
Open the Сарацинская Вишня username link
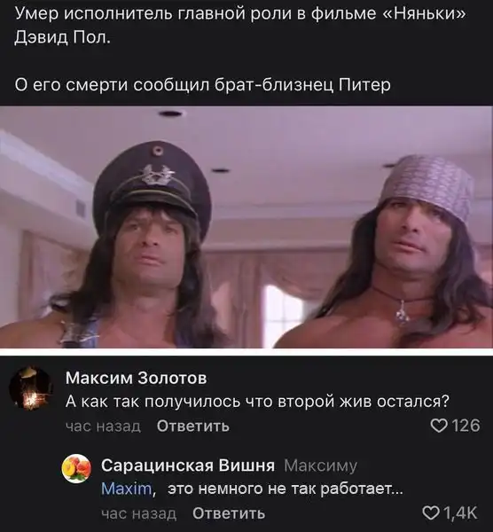[188, 465]
